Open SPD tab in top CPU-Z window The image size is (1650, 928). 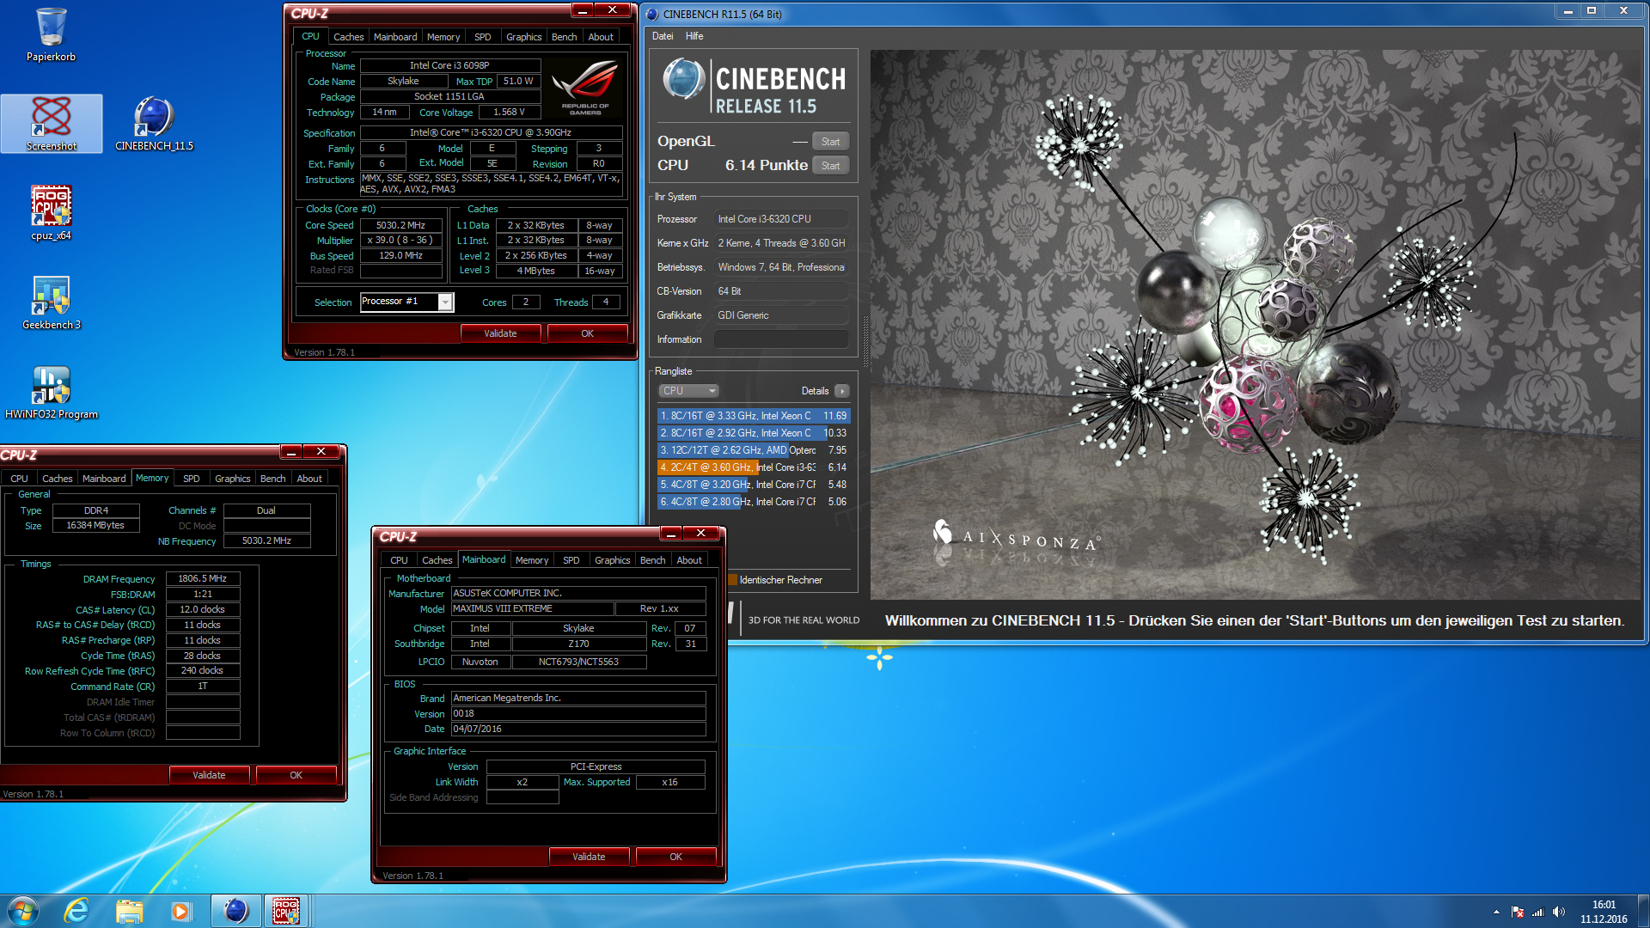pyautogui.click(x=483, y=37)
